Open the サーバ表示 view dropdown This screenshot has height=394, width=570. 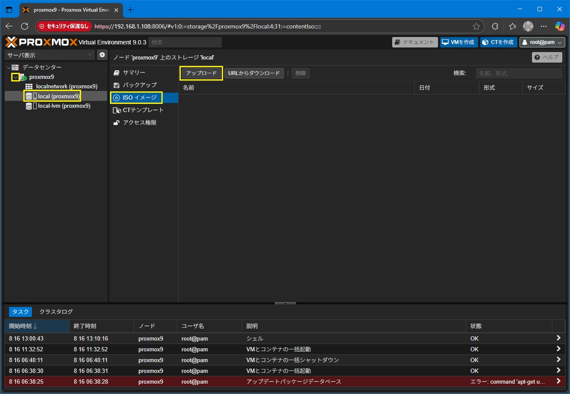49,55
